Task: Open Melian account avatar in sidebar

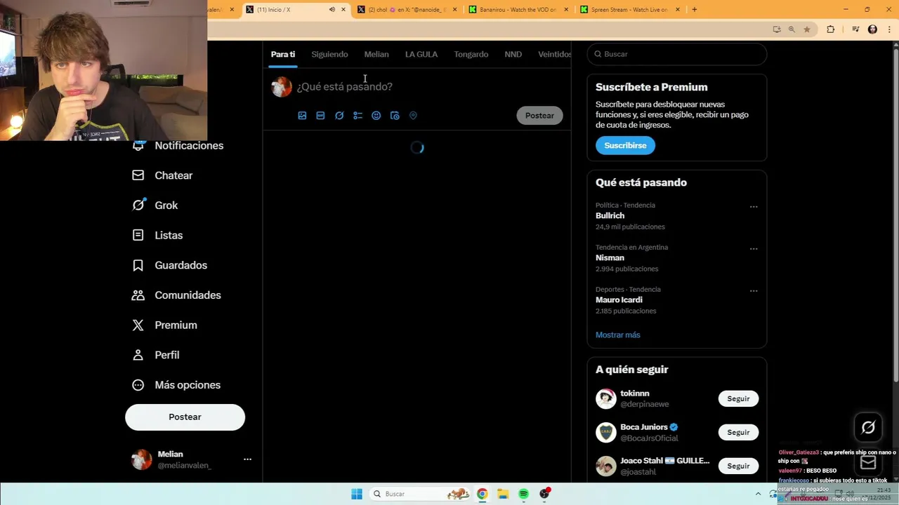Action: [141, 459]
